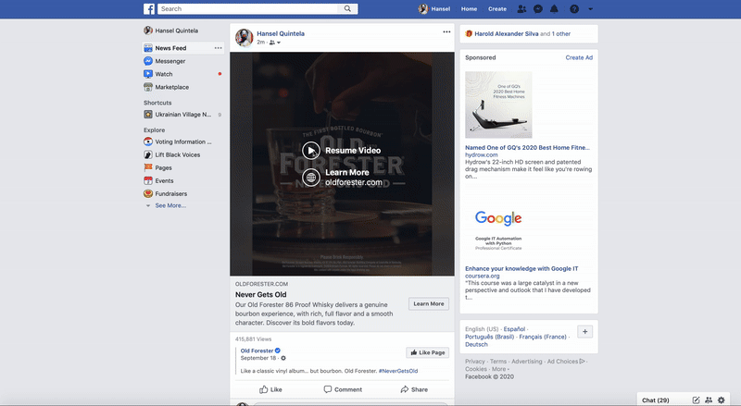Open Old Forester post settings gear

coord(283,358)
